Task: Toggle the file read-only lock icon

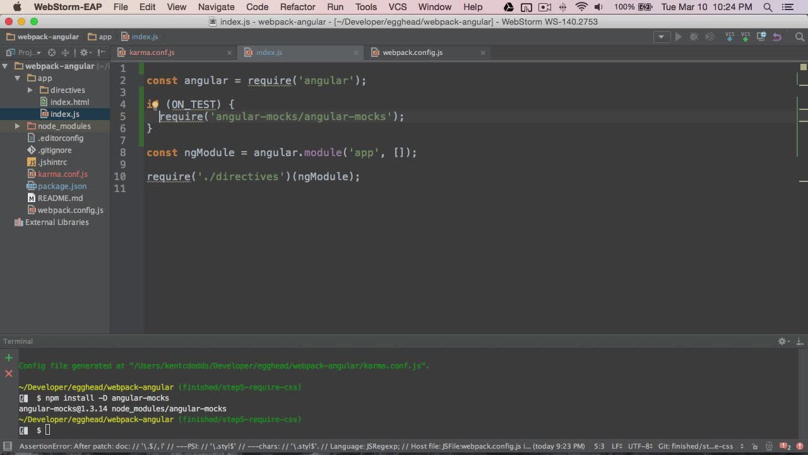Action: point(754,446)
